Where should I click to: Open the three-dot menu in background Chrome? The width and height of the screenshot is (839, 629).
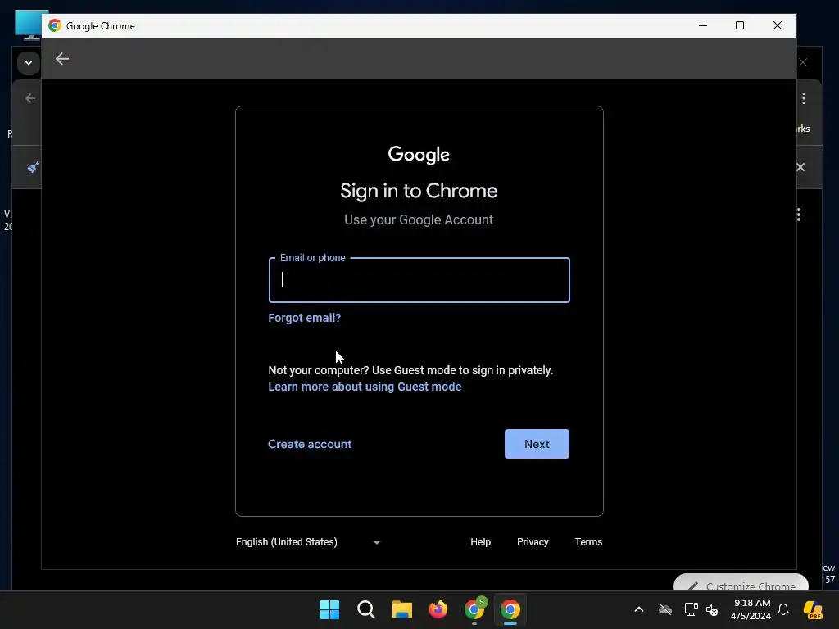[803, 98]
